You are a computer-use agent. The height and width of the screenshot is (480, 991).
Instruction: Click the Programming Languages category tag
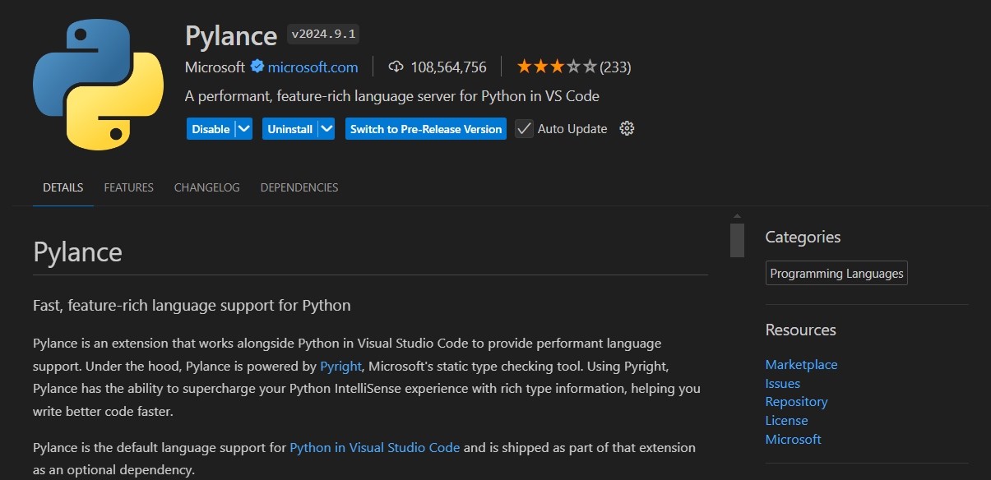point(836,273)
